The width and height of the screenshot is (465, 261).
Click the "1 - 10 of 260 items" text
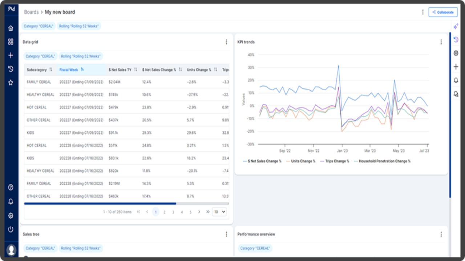pyautogui.click(x=117, y=212)
